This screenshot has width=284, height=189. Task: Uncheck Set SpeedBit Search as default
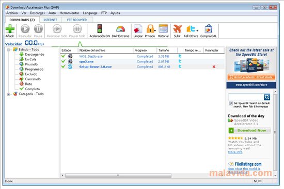pos(231,104)
